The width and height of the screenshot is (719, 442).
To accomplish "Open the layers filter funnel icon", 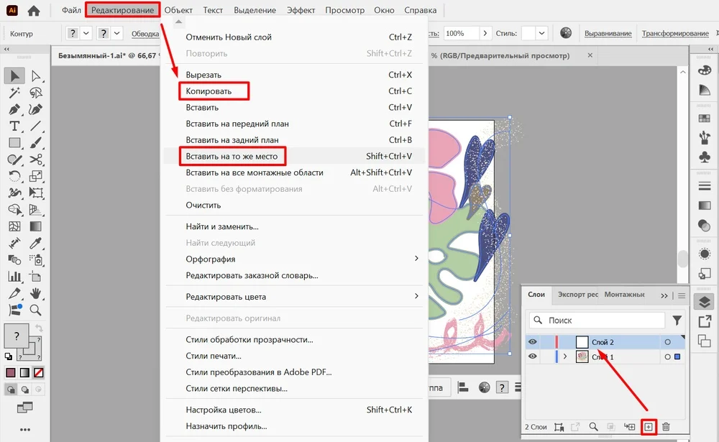I will coord(677,321).
